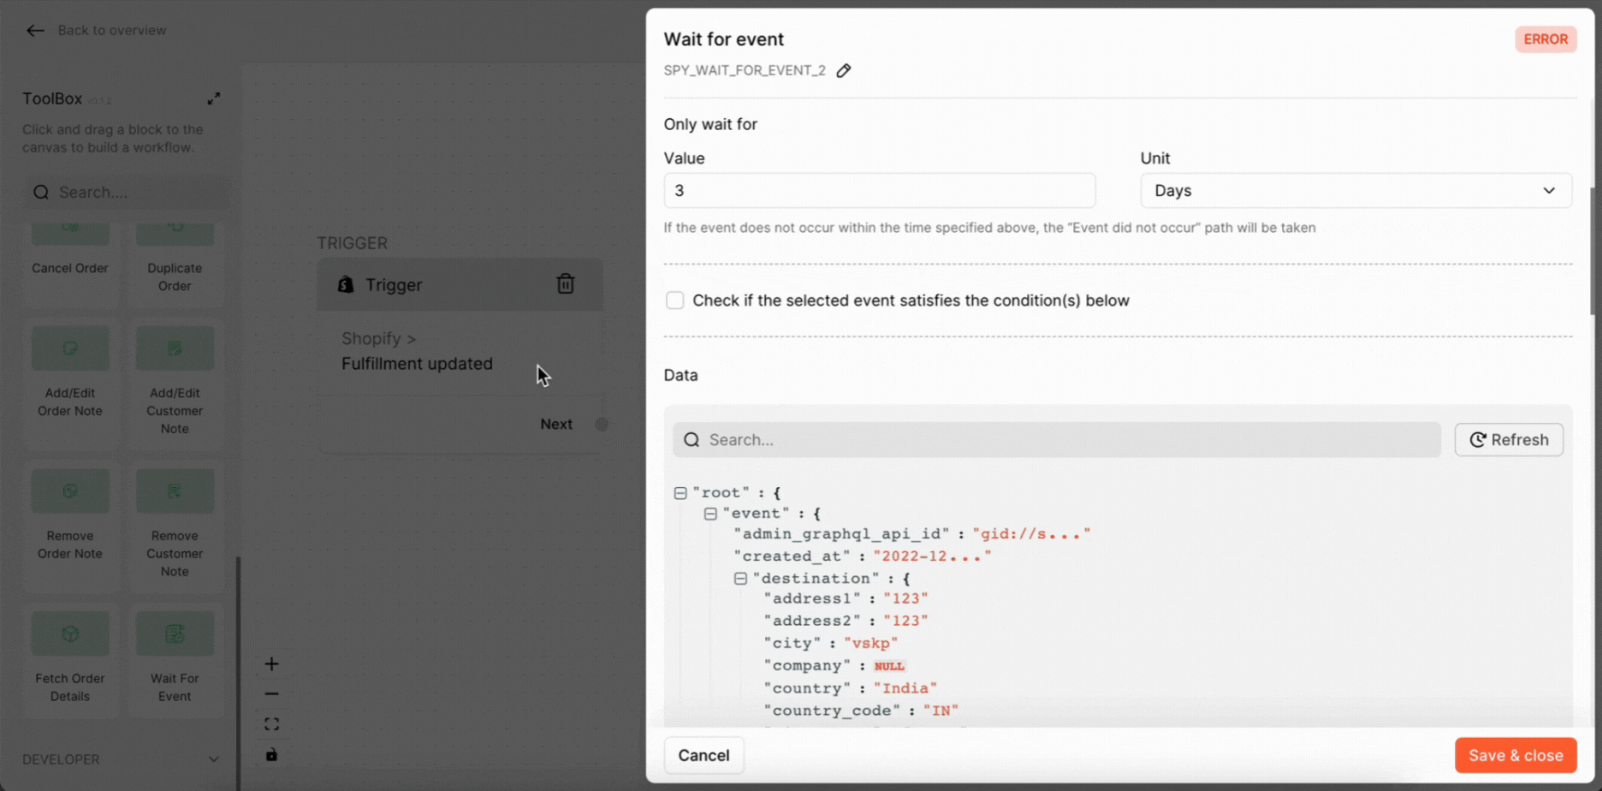Collapse the "event" JSON node
The width and height of the screenshot is (1602, 791).
pyautogui.click(x=710, y=514)
